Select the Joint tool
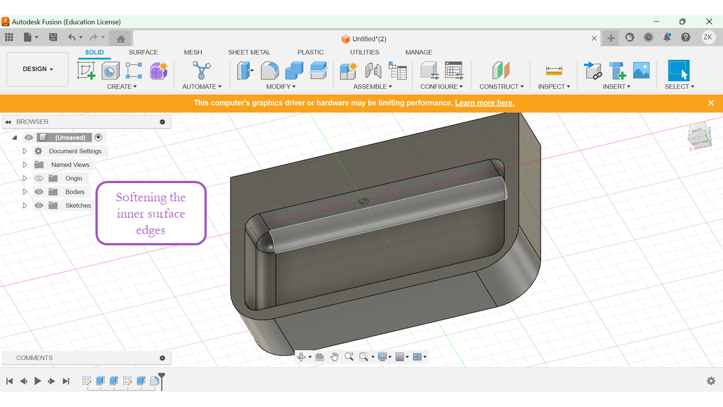The image size is (723, 407). click(373, 71)
